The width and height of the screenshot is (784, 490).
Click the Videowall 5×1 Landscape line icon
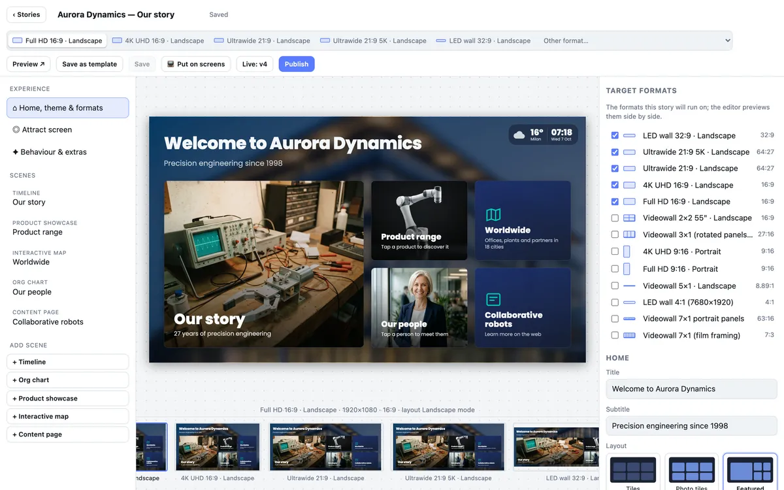(x=629, y=286)
